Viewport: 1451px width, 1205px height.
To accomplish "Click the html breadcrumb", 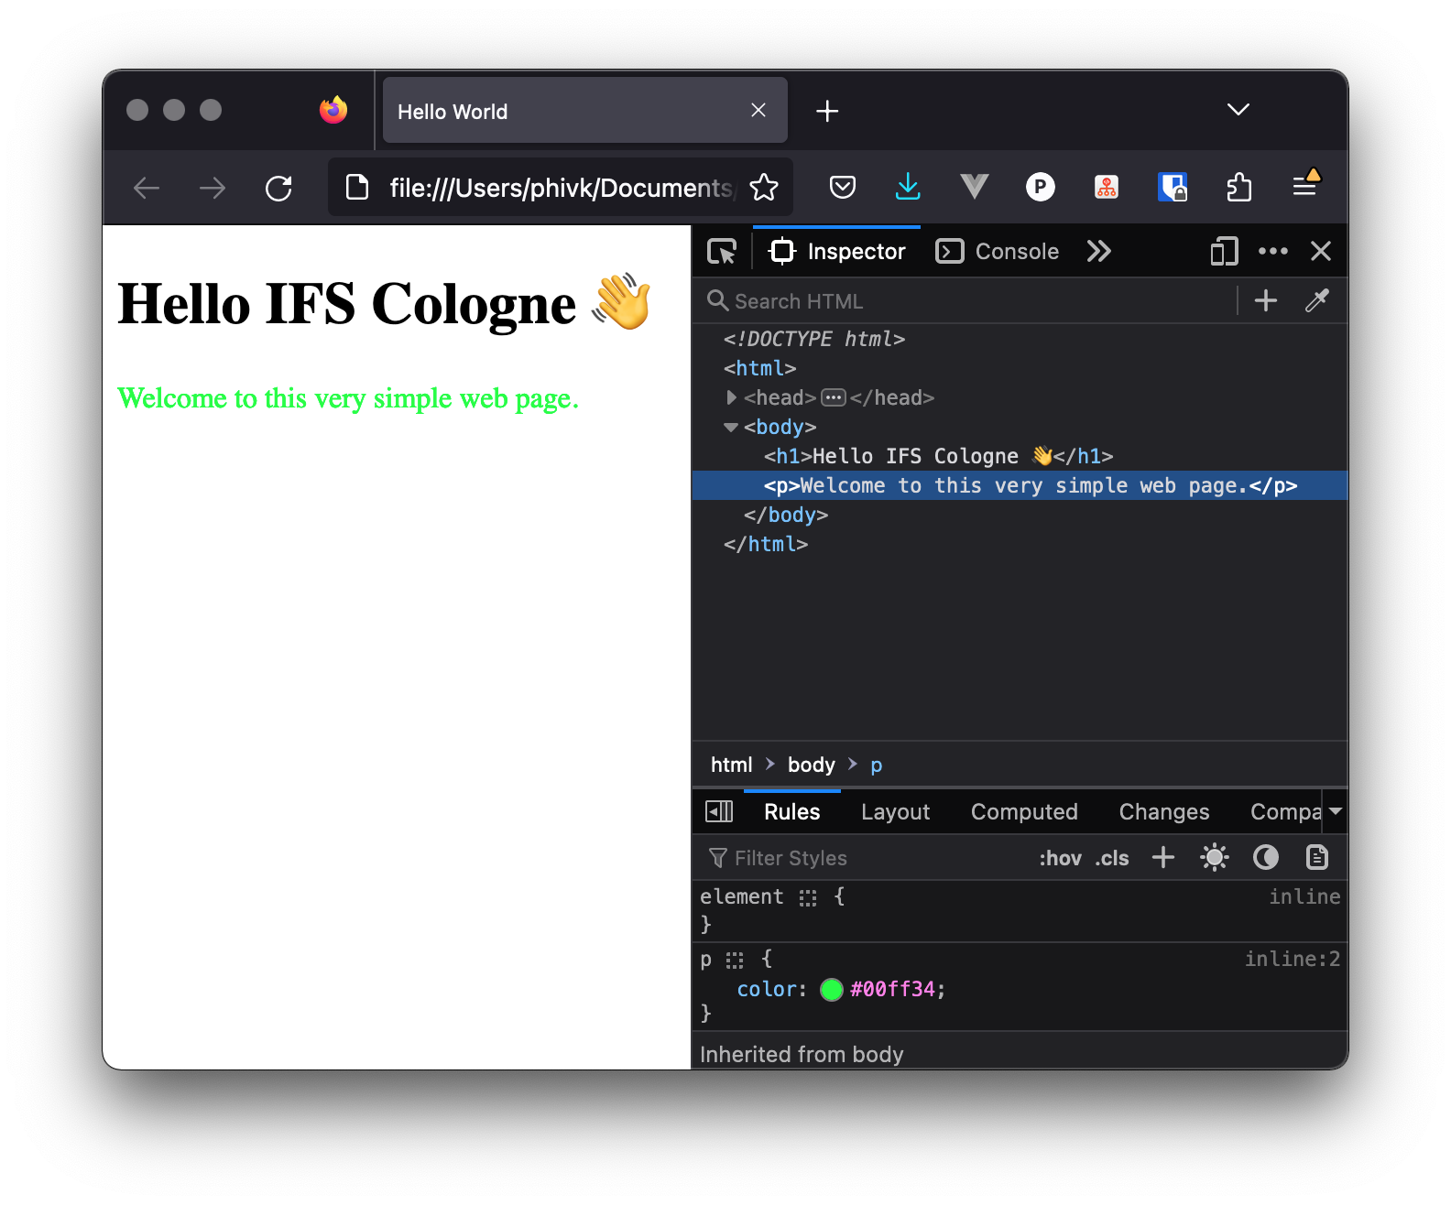I will [x=731, y=765].
